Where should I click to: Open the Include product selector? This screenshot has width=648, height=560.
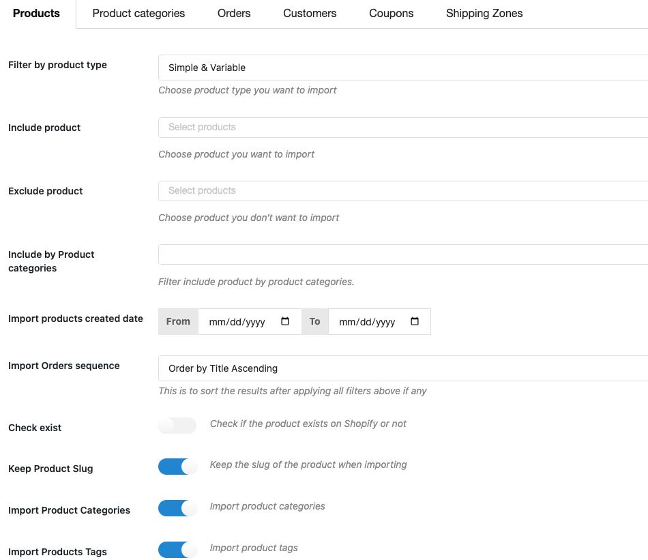(403, 128)
